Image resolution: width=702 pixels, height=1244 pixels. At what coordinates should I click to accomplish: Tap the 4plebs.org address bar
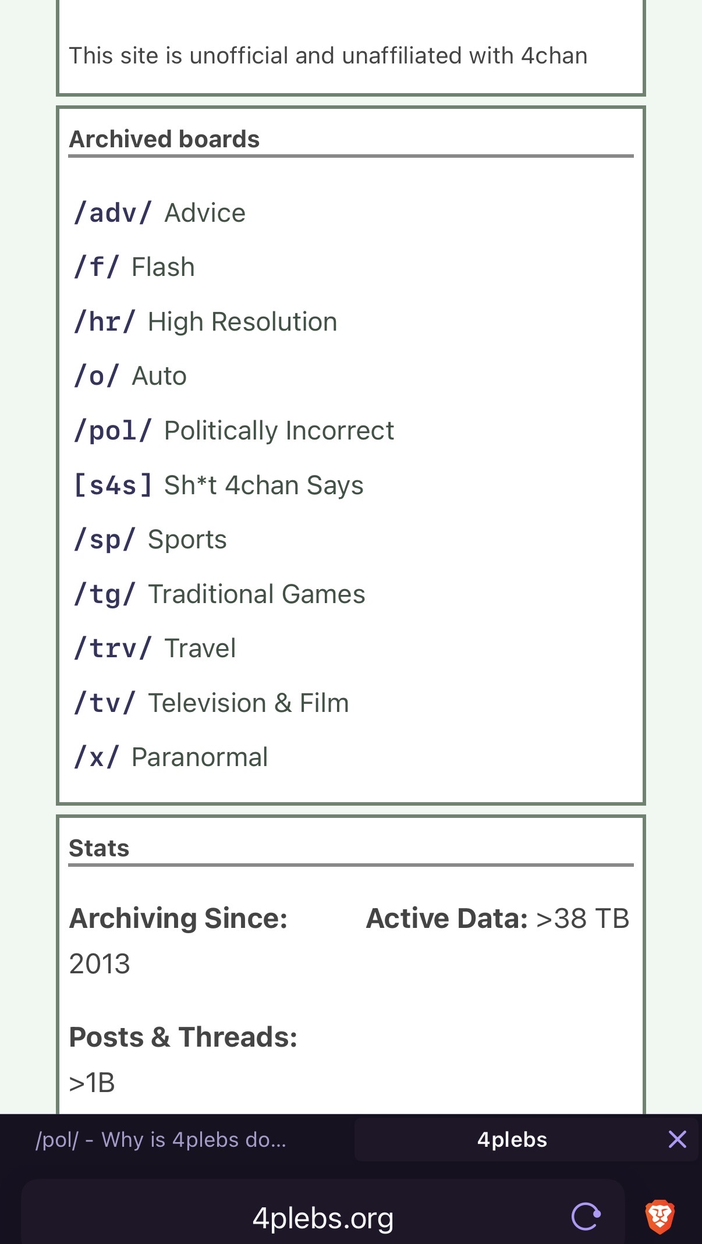pyautogui.click(x=323, y=1217)
